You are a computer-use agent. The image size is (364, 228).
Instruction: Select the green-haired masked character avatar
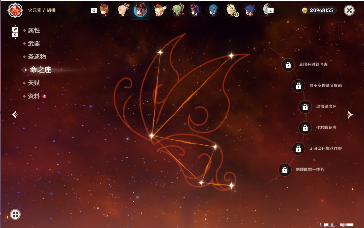(x=177, y=10)
